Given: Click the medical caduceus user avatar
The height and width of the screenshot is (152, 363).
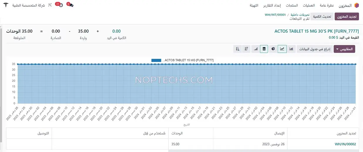Looking at the screenshot, I should pos(6,5).
